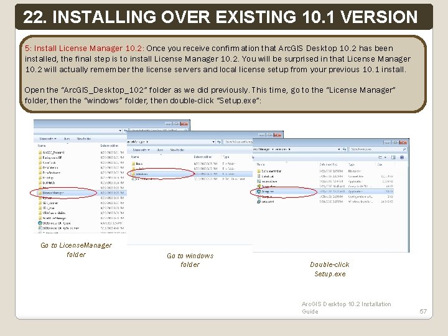The width and height of the screenshot is (448, 336).
Task: Click the Setup.exe globe icon
Action: coord(259,192)
